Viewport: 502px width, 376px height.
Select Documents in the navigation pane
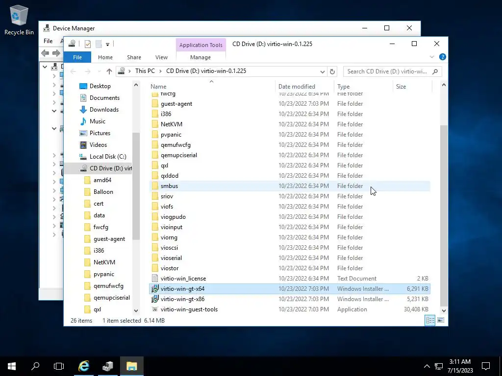[104, 98]
